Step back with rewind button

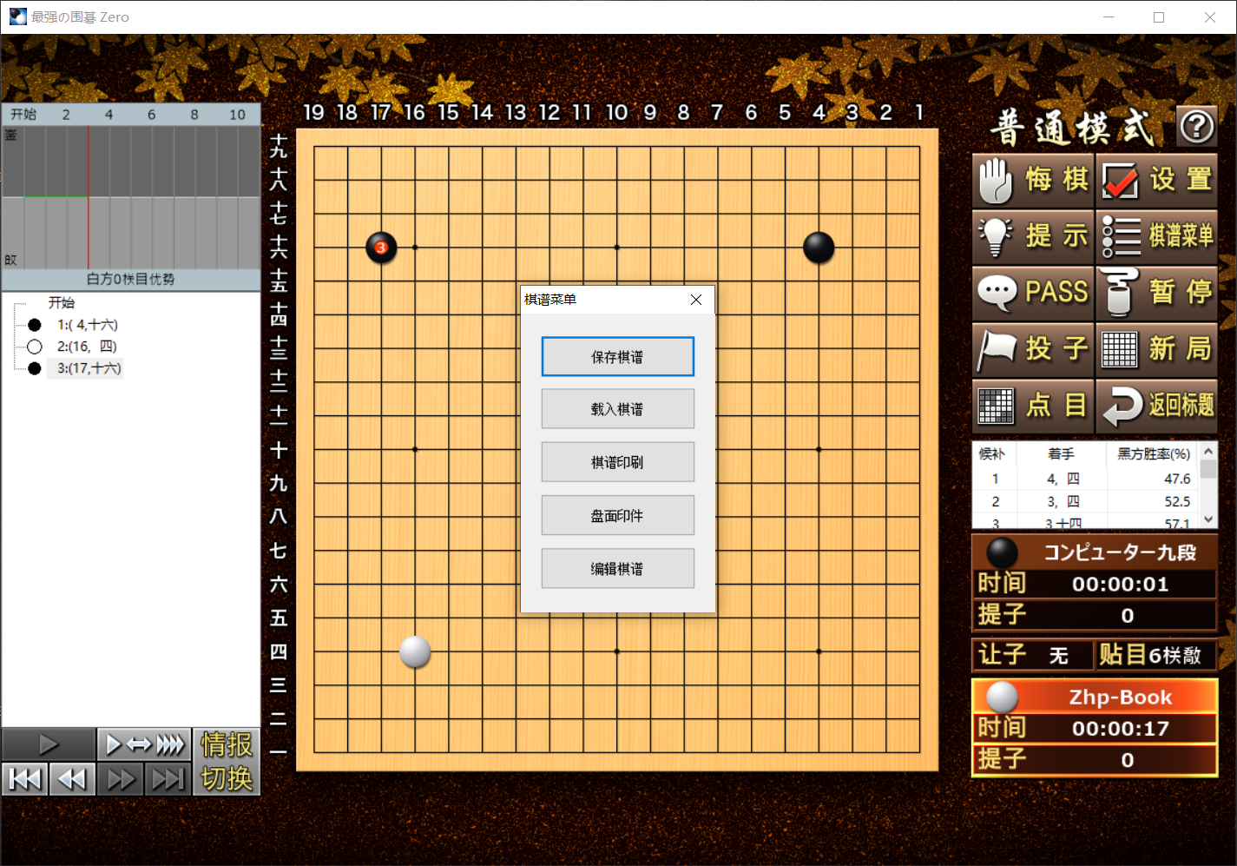72,779
